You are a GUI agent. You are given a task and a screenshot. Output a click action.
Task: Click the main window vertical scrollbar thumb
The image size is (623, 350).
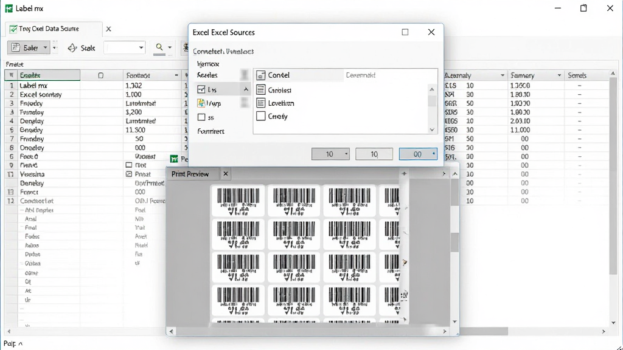point(613,174)
